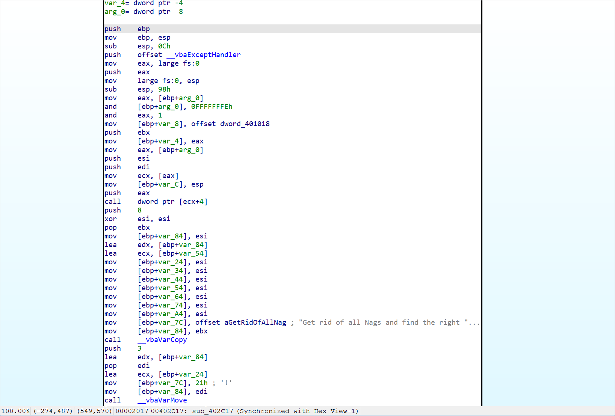Click the arg_0 definition at the top
The image size is (615, 416).
144,12
